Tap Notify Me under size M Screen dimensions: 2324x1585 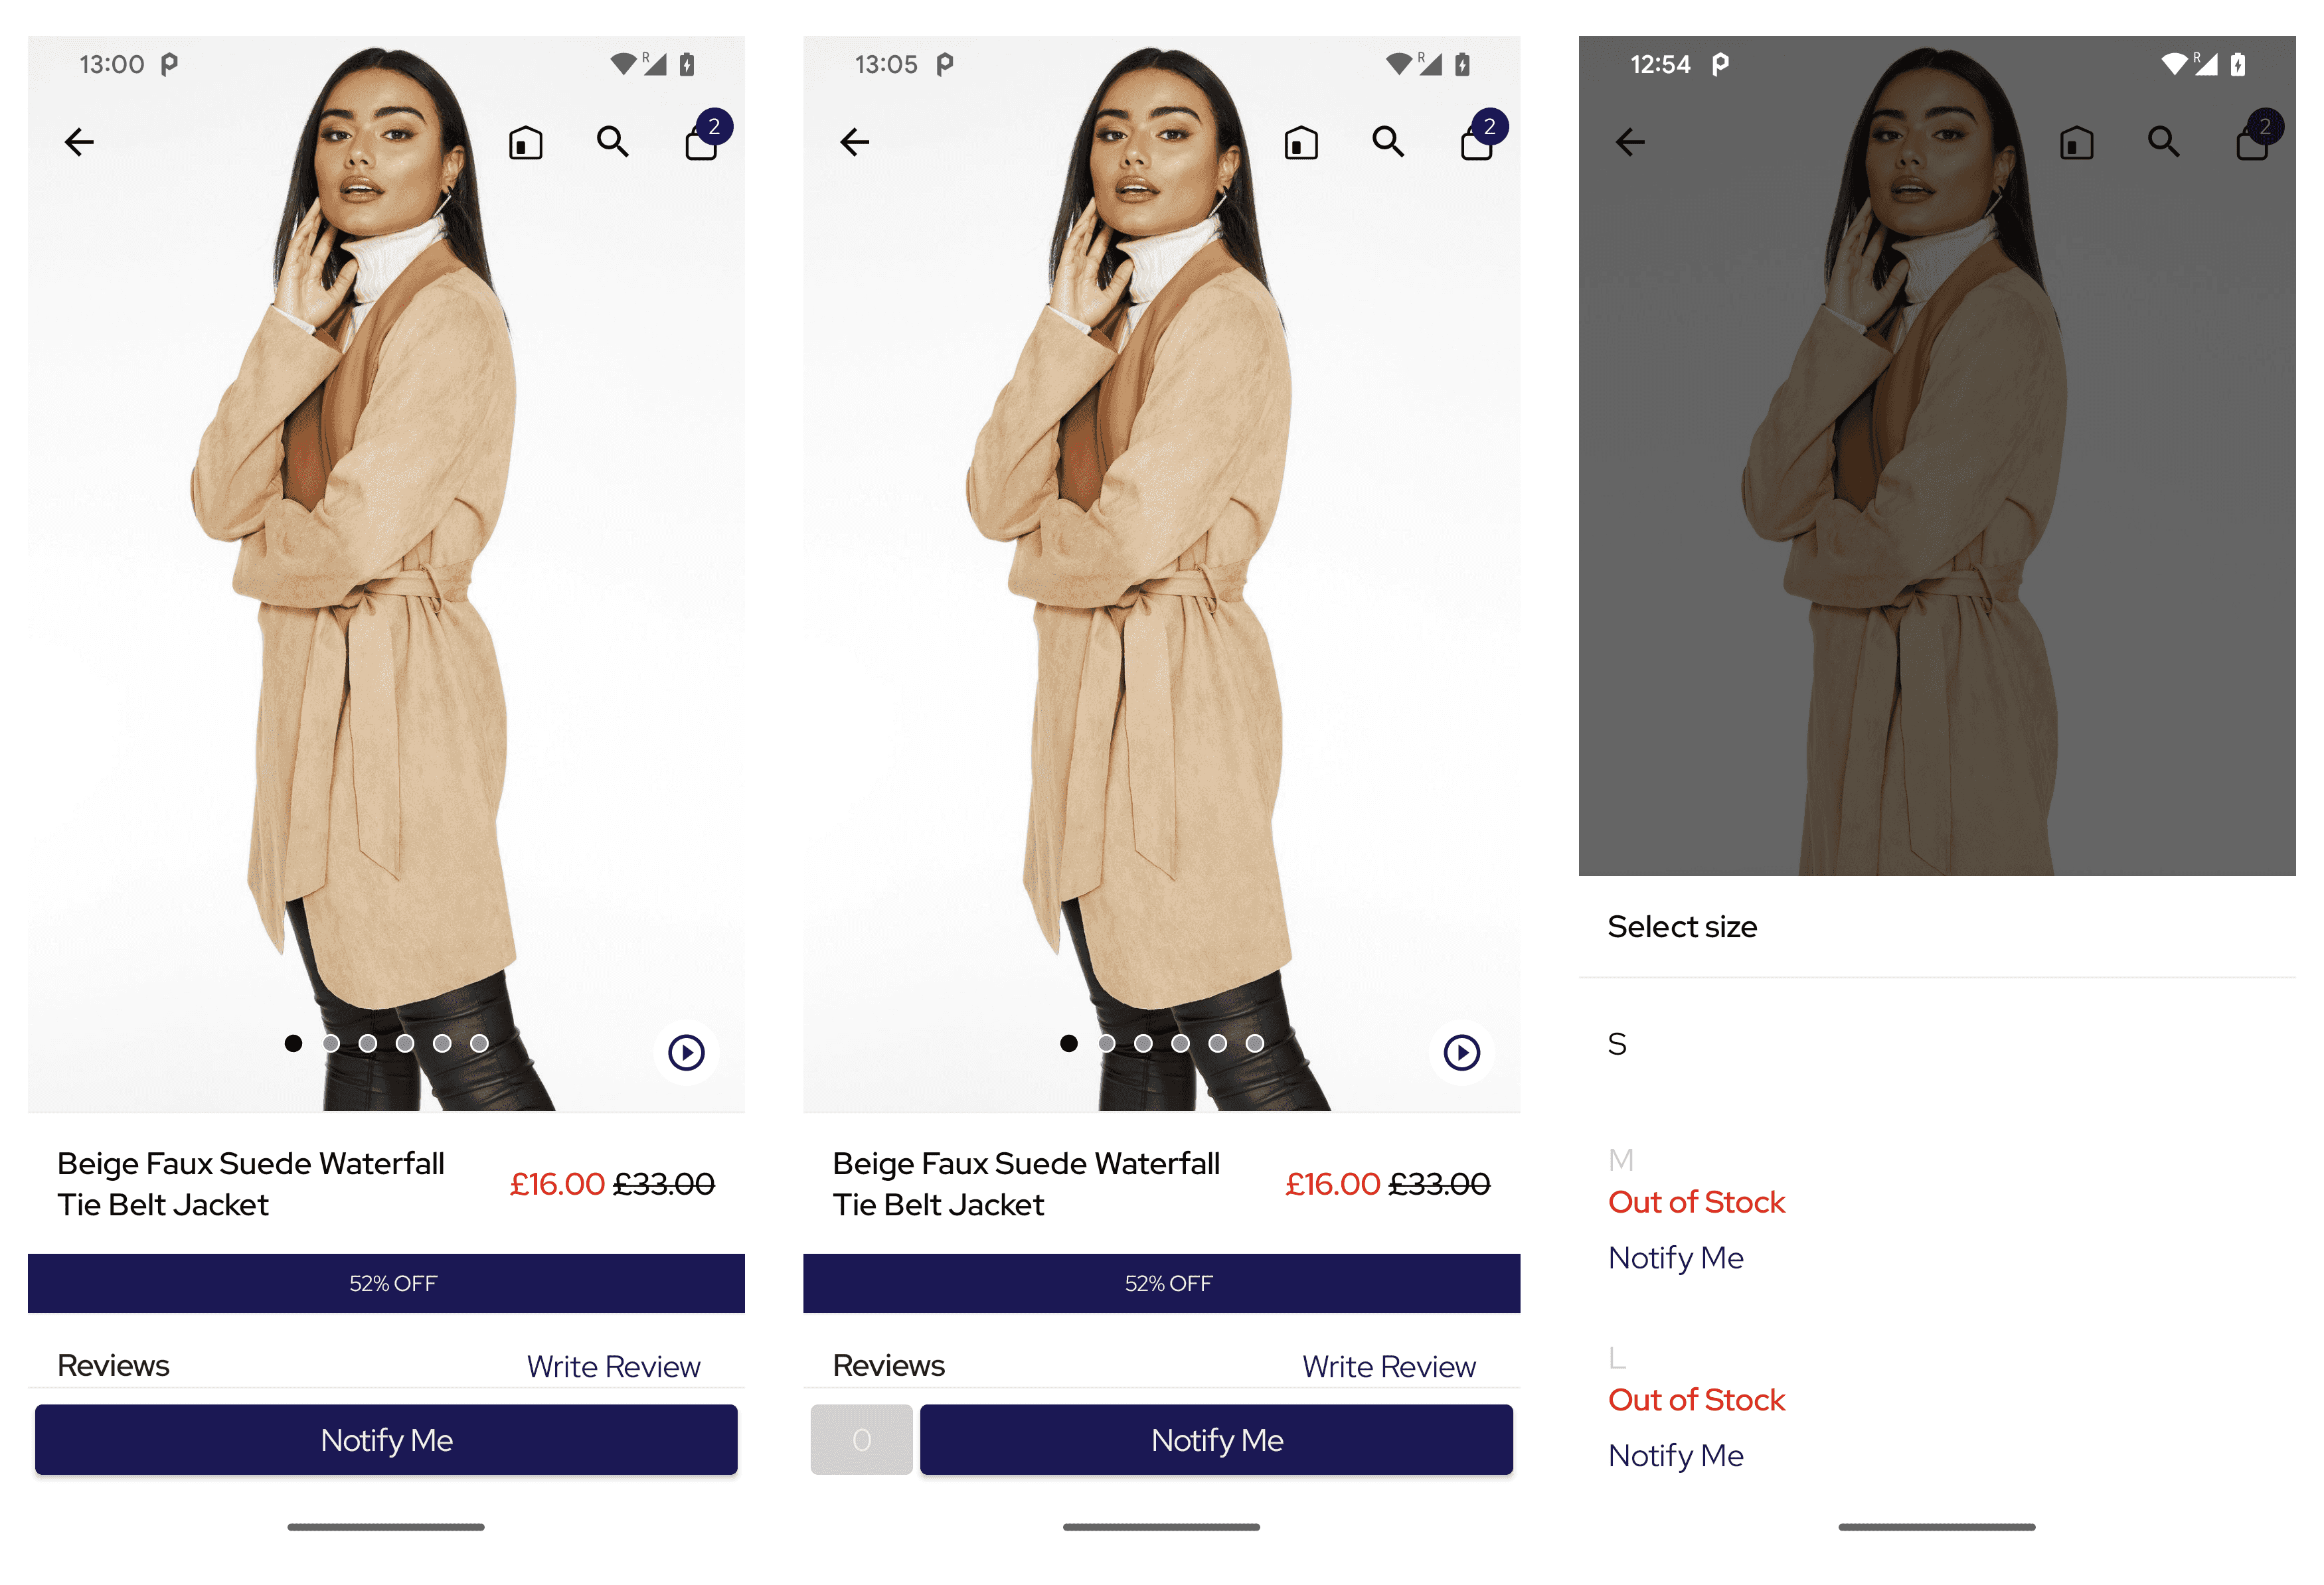tap(1676, 1258)
